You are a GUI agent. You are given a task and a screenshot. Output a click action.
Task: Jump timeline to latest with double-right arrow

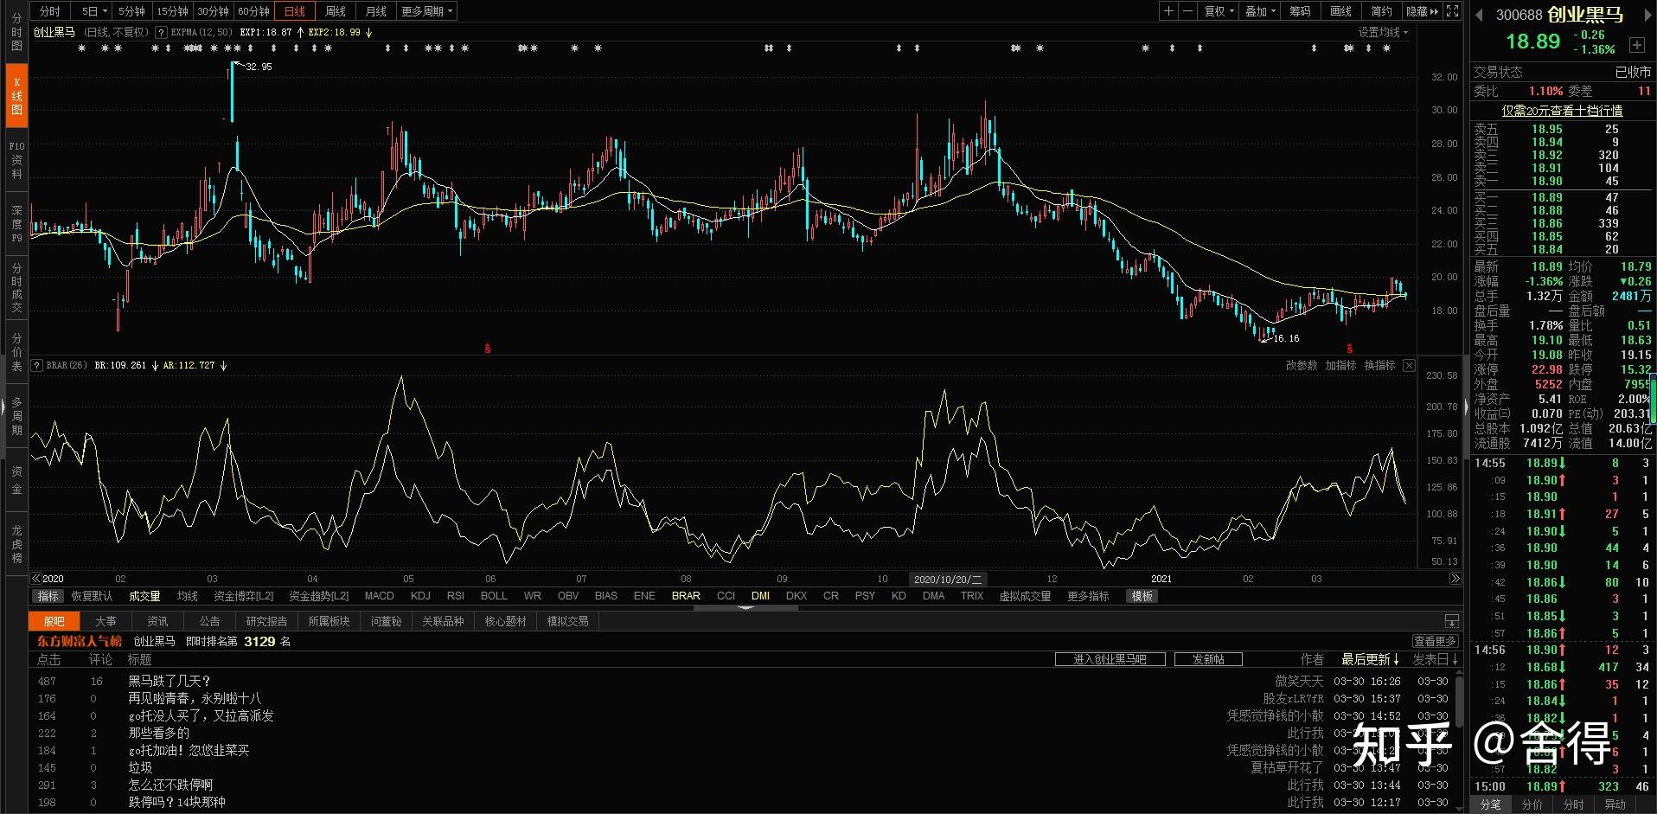1455,579
